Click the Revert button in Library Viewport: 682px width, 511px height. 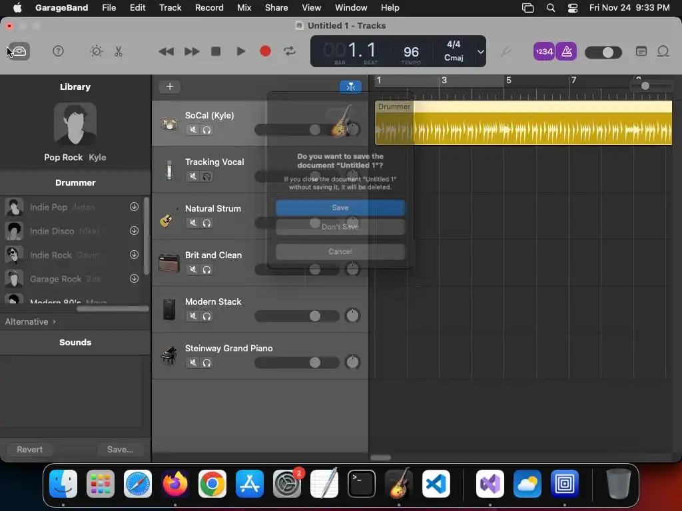29,449
